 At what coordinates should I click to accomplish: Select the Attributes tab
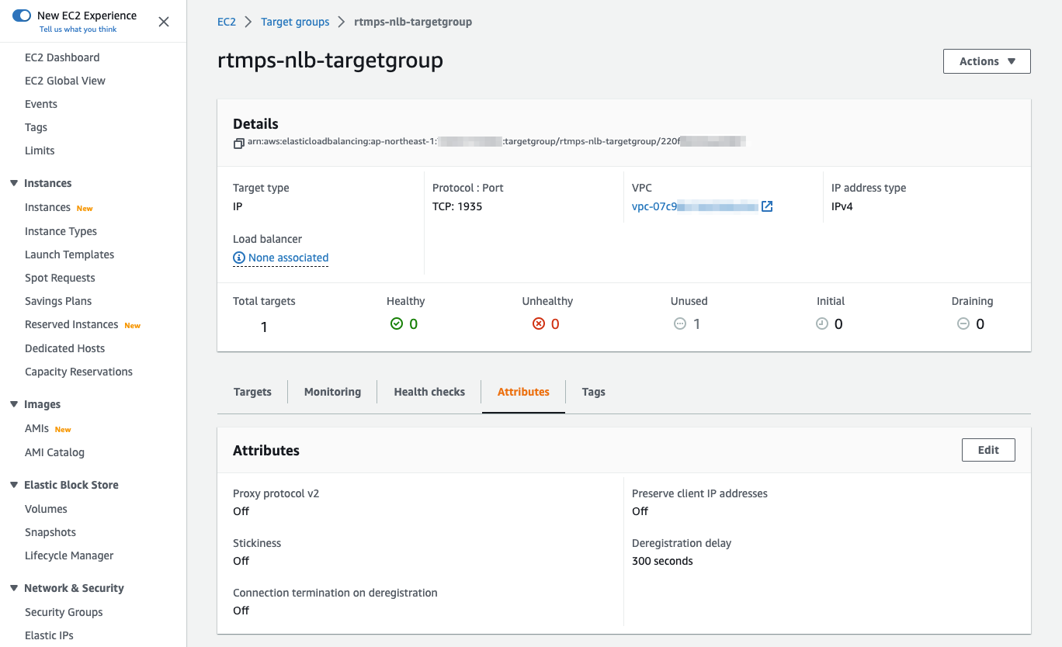[523, 392]
